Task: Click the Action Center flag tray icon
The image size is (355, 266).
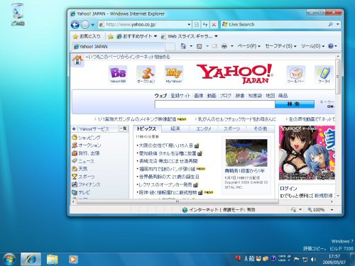Action: pos(296,259)
